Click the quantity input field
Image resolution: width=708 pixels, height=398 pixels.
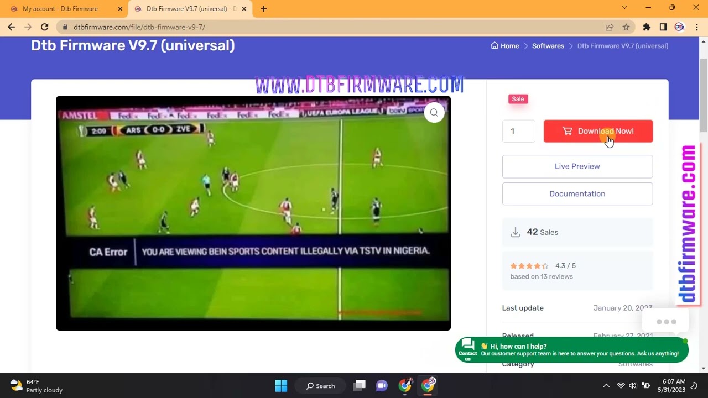[x=519, y=131]
